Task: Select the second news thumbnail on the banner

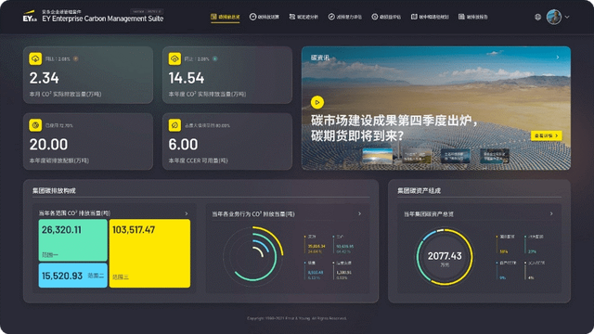Action: coord(417,156)
